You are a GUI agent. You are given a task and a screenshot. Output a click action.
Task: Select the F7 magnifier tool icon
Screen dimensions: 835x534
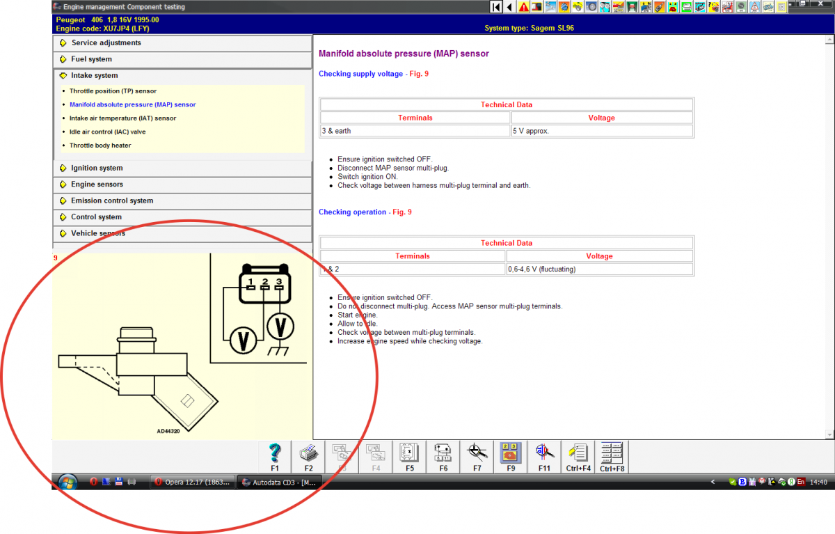click(x=477, y=453)
